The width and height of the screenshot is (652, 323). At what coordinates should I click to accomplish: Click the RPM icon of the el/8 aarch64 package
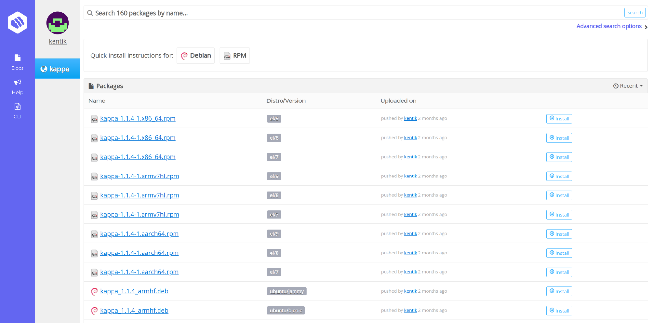(x=94, y=253)
